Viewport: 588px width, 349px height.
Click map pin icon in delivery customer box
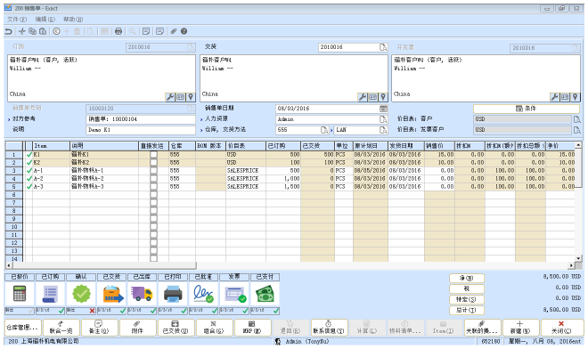383,97
